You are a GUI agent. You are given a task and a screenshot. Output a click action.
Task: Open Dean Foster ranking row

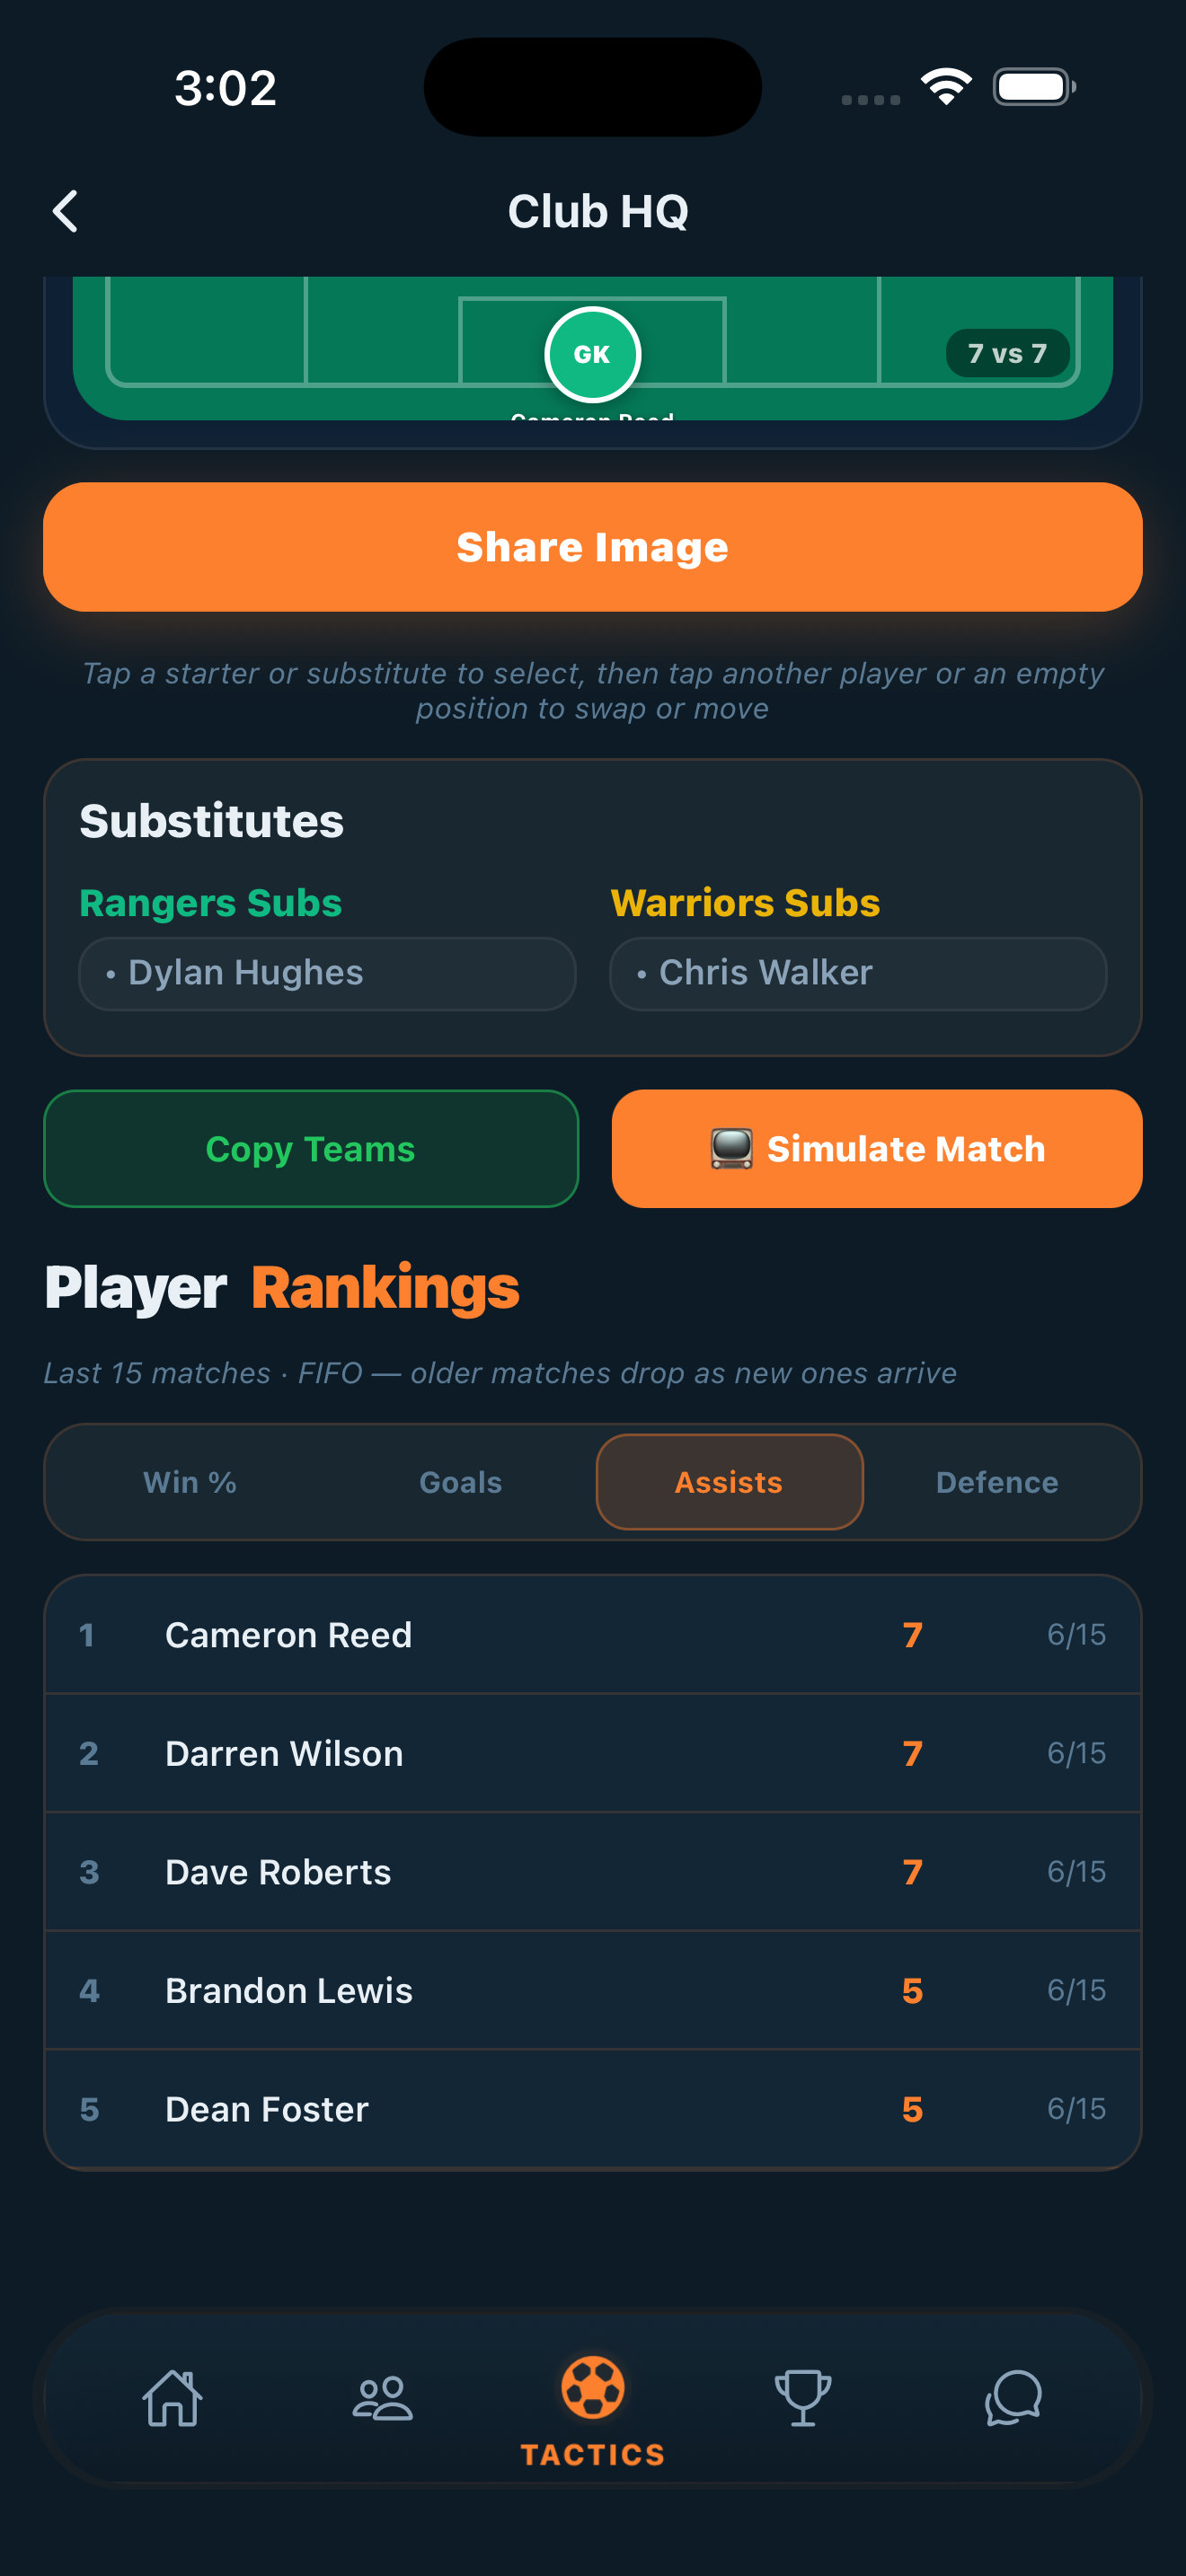click(x=593, y=2109)
